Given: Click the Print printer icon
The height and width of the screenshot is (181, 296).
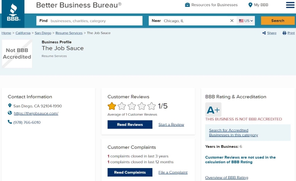Looking at the screenshot, I should (x=284, y=33).
